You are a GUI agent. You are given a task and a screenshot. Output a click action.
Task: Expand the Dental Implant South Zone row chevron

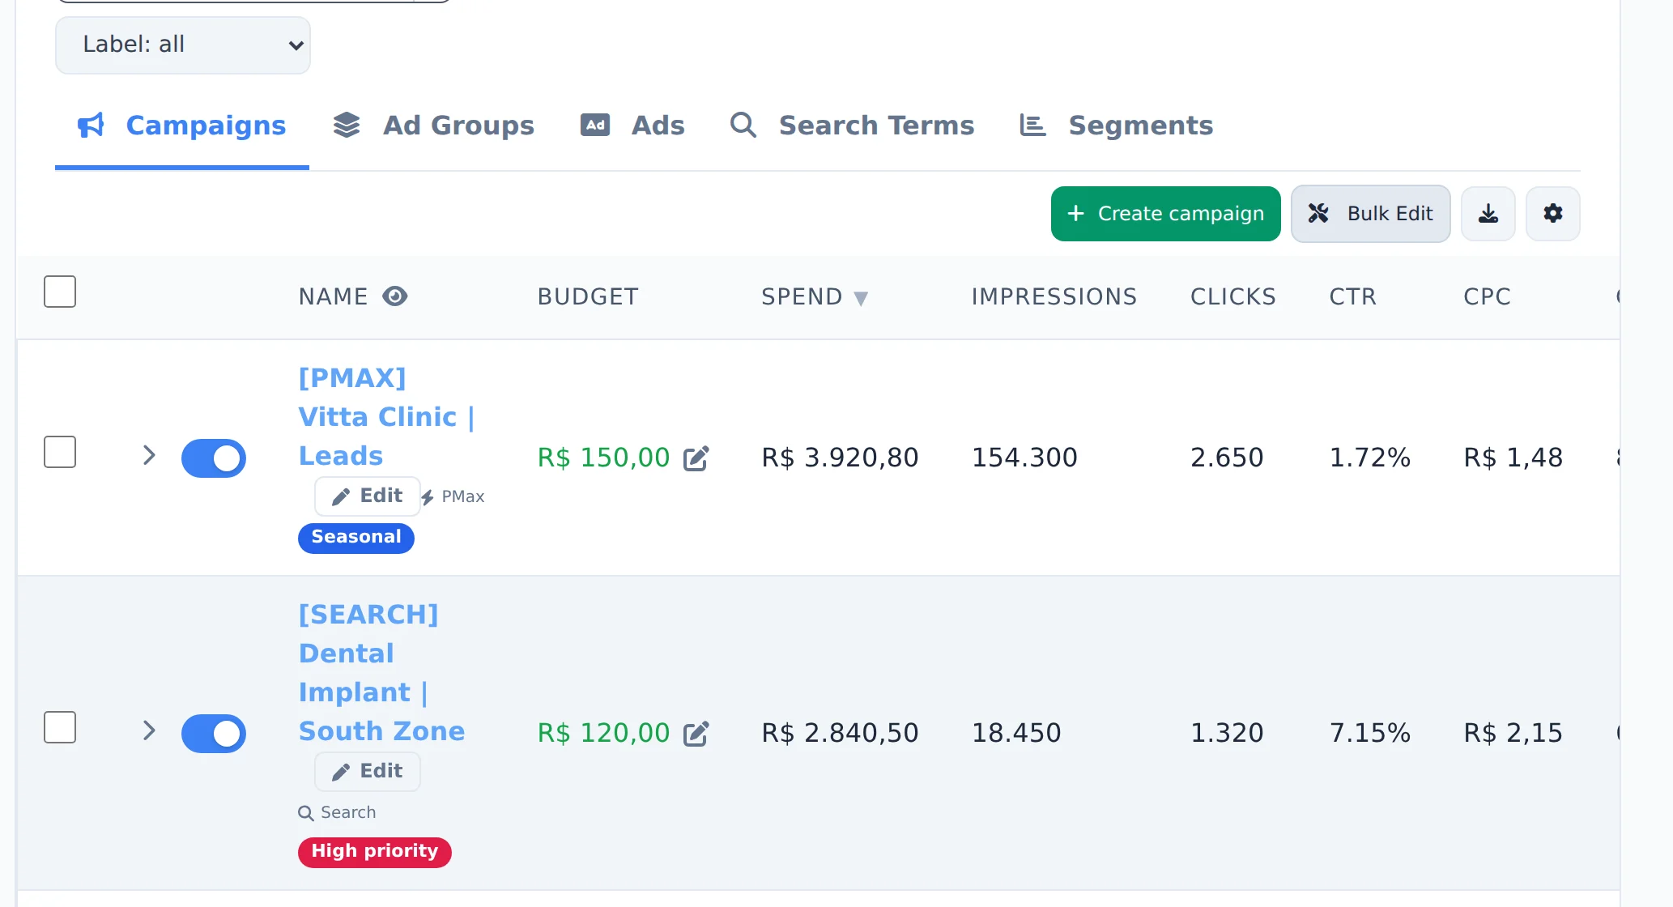[x=149, y=730]
